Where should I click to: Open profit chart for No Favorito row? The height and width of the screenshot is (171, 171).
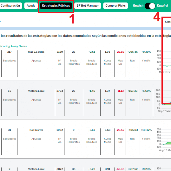pos(164,140)
